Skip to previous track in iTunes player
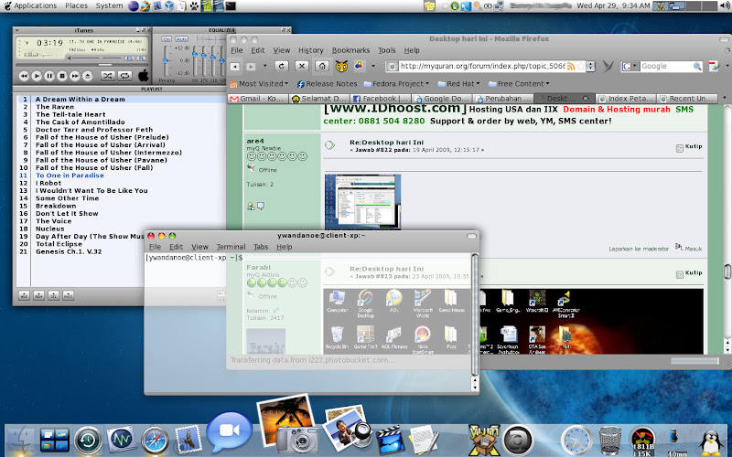The width and height of the screenshot is (732, 457). click(x=25, y=76)
